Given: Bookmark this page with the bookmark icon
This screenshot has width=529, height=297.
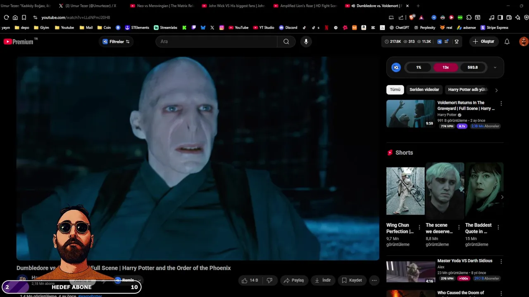Looking at the screenshot, I should (24, 17).
